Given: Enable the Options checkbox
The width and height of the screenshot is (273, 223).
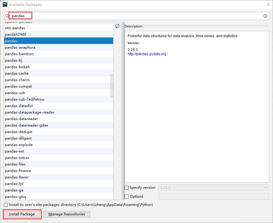Looking at the screenshot, I should click(x=127, y=196).
